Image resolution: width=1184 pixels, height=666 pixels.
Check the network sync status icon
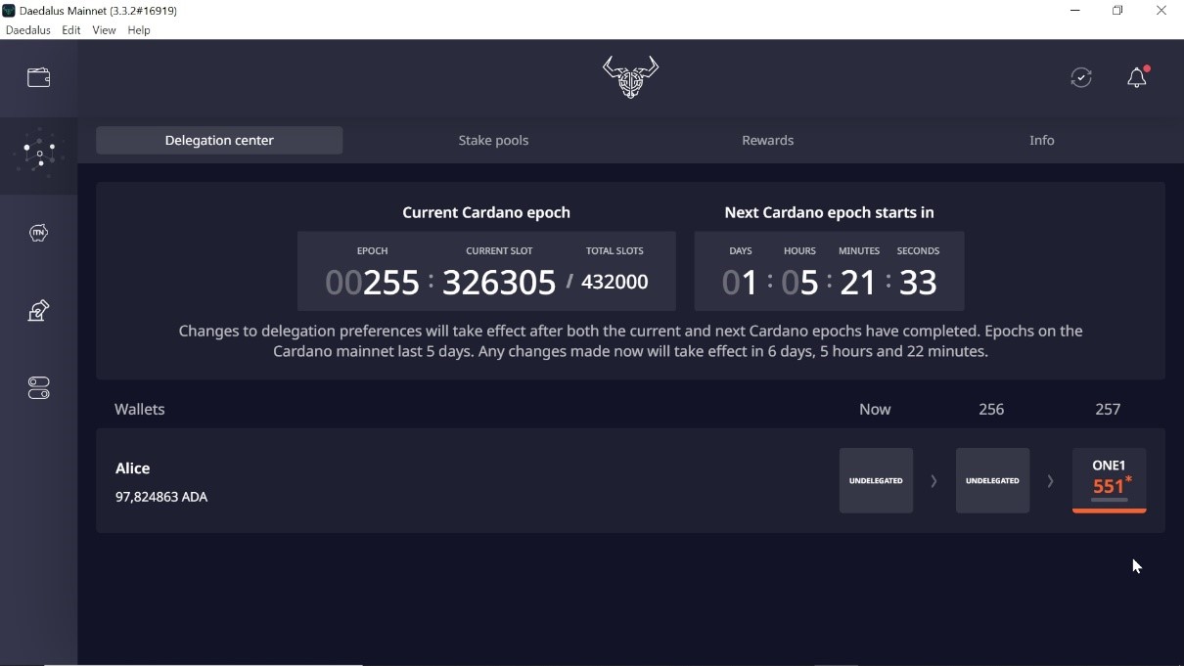(x=1081, y=77)
